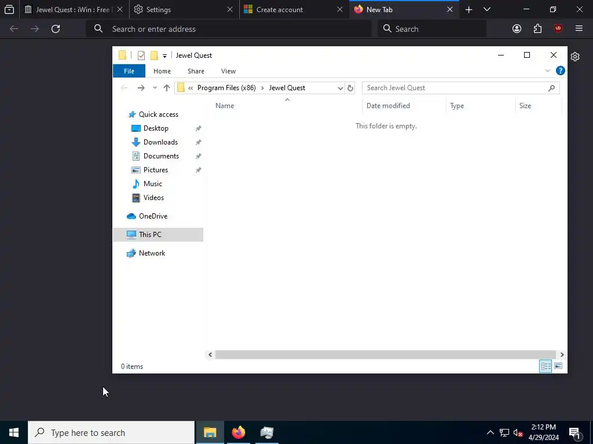Sort by the Type column
The height and width of the screenshot is (444, 593).
click(456, 106)
